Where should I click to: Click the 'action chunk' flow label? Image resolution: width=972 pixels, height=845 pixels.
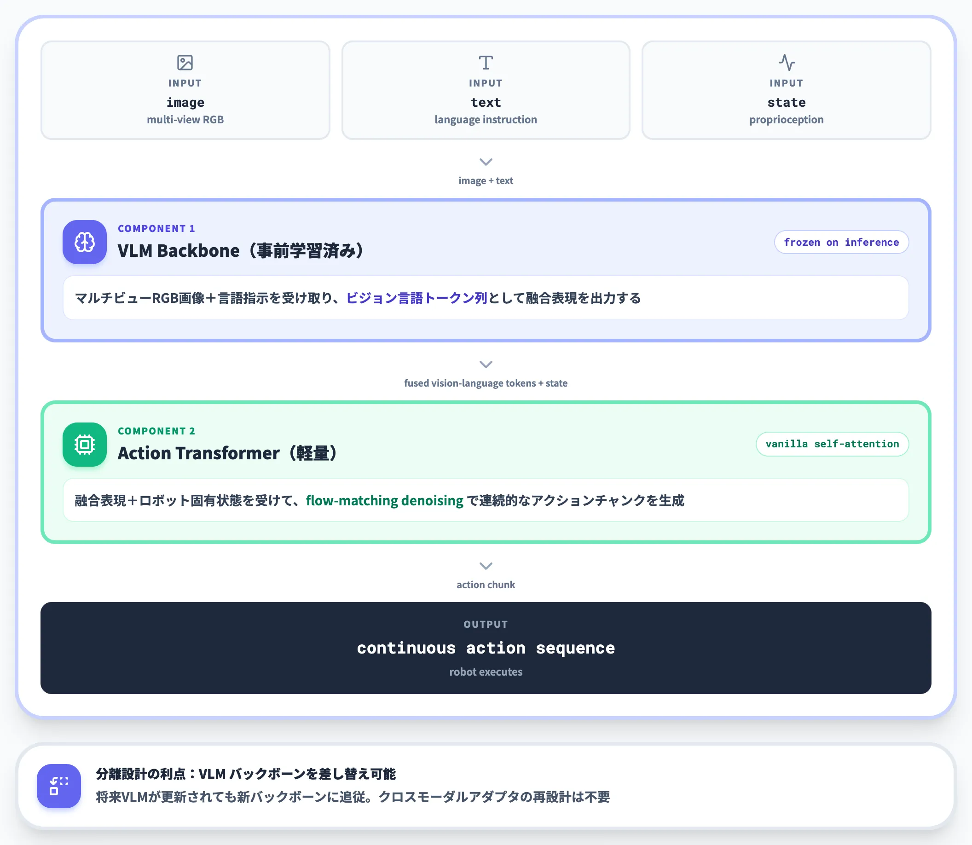pyautogui.click(x=486, y=585)
